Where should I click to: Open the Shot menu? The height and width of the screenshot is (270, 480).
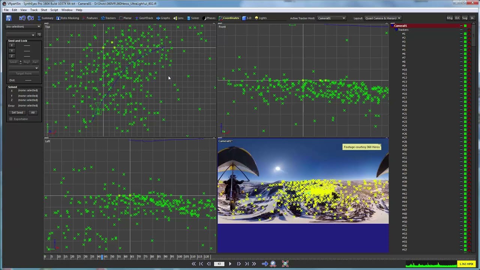click(x=44, y=10)
